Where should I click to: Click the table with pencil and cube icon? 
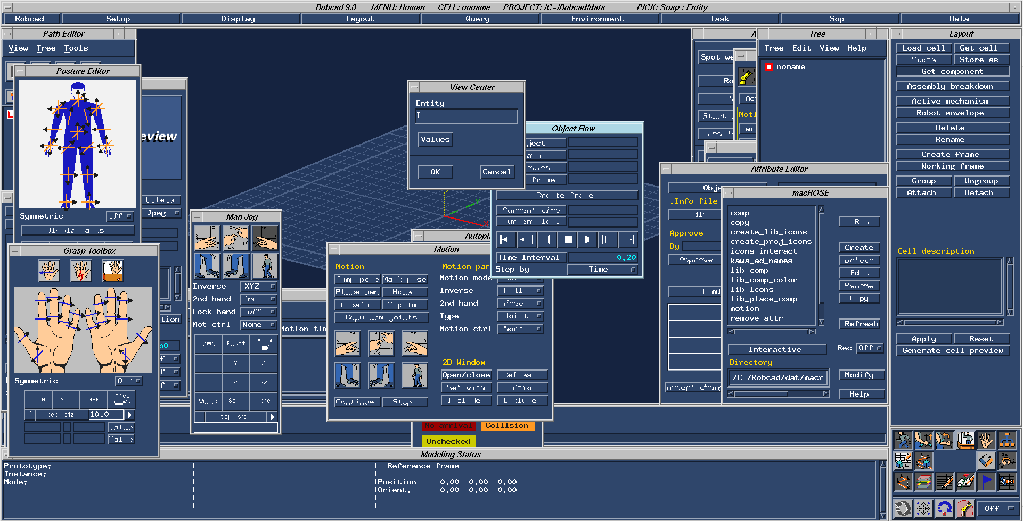(x=903, y=461)
